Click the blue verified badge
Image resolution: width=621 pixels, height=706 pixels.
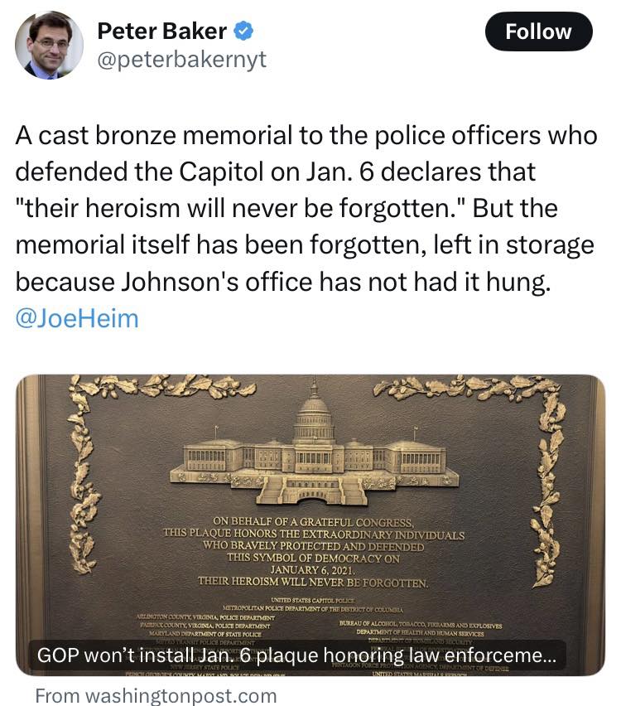coord(242,32)
